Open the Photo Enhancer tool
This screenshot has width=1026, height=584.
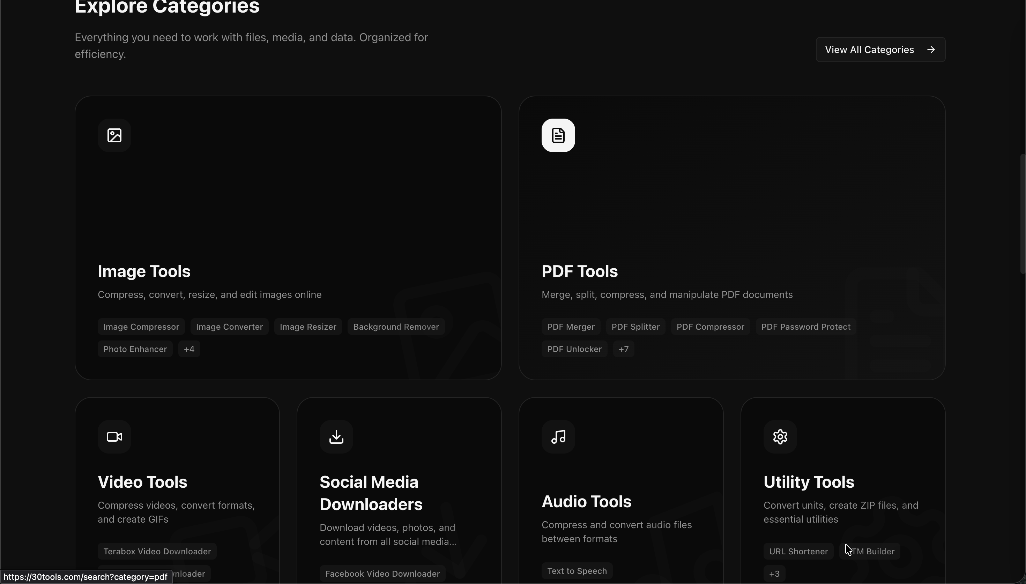pos(135,349)
